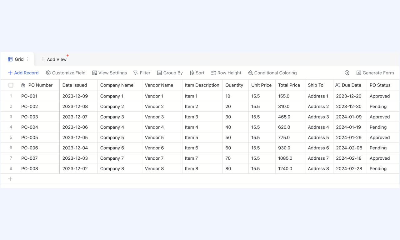
Task: Open the Sort options
Action: pos(197,73)
